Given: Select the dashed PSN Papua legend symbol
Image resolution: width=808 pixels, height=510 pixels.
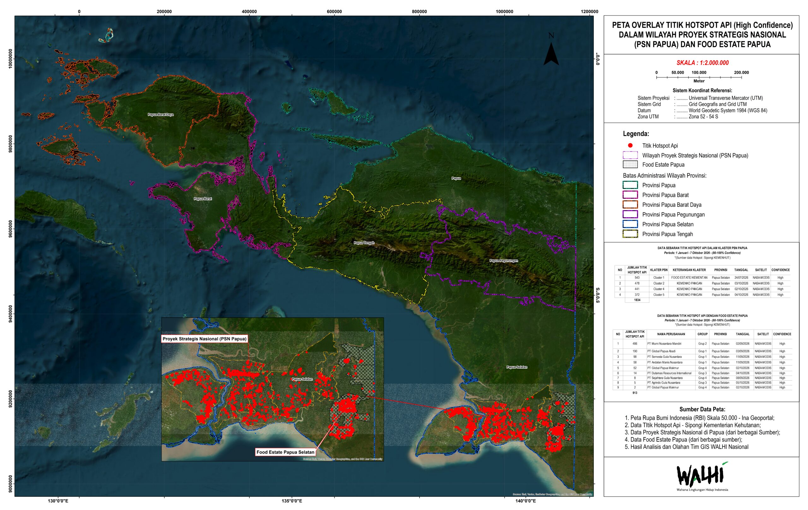Looking at the screenshot, I should click(630, 155).
